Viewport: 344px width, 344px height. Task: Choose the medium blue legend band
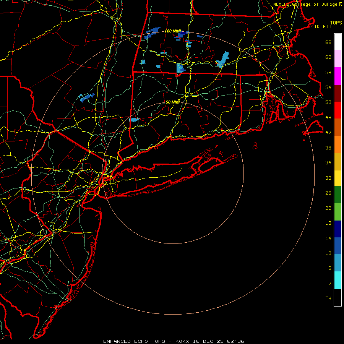[x=338, y=246]
